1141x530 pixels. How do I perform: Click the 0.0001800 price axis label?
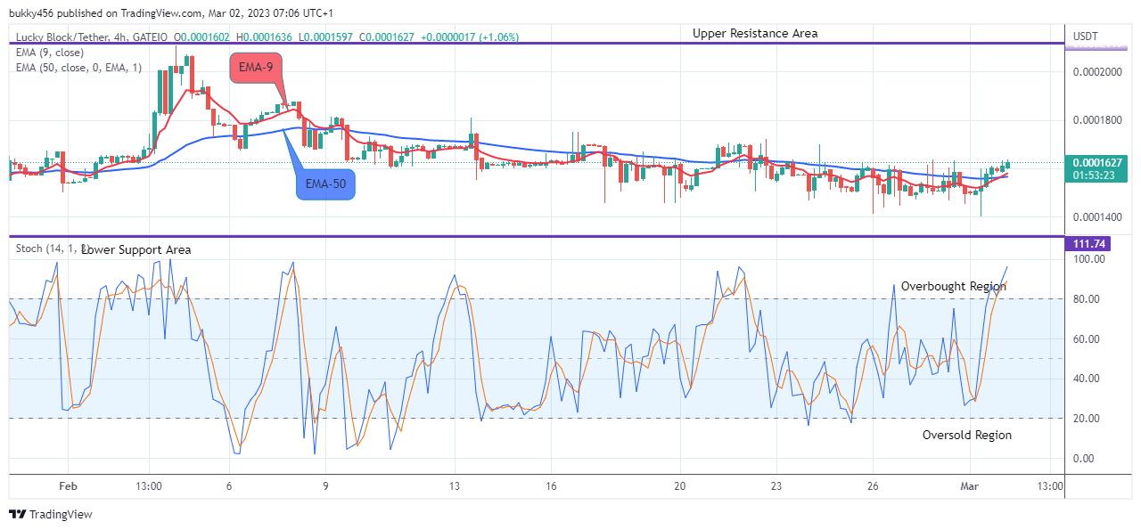click(1097, 120)
